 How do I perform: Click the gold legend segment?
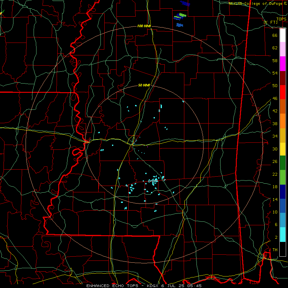(283, 135)
